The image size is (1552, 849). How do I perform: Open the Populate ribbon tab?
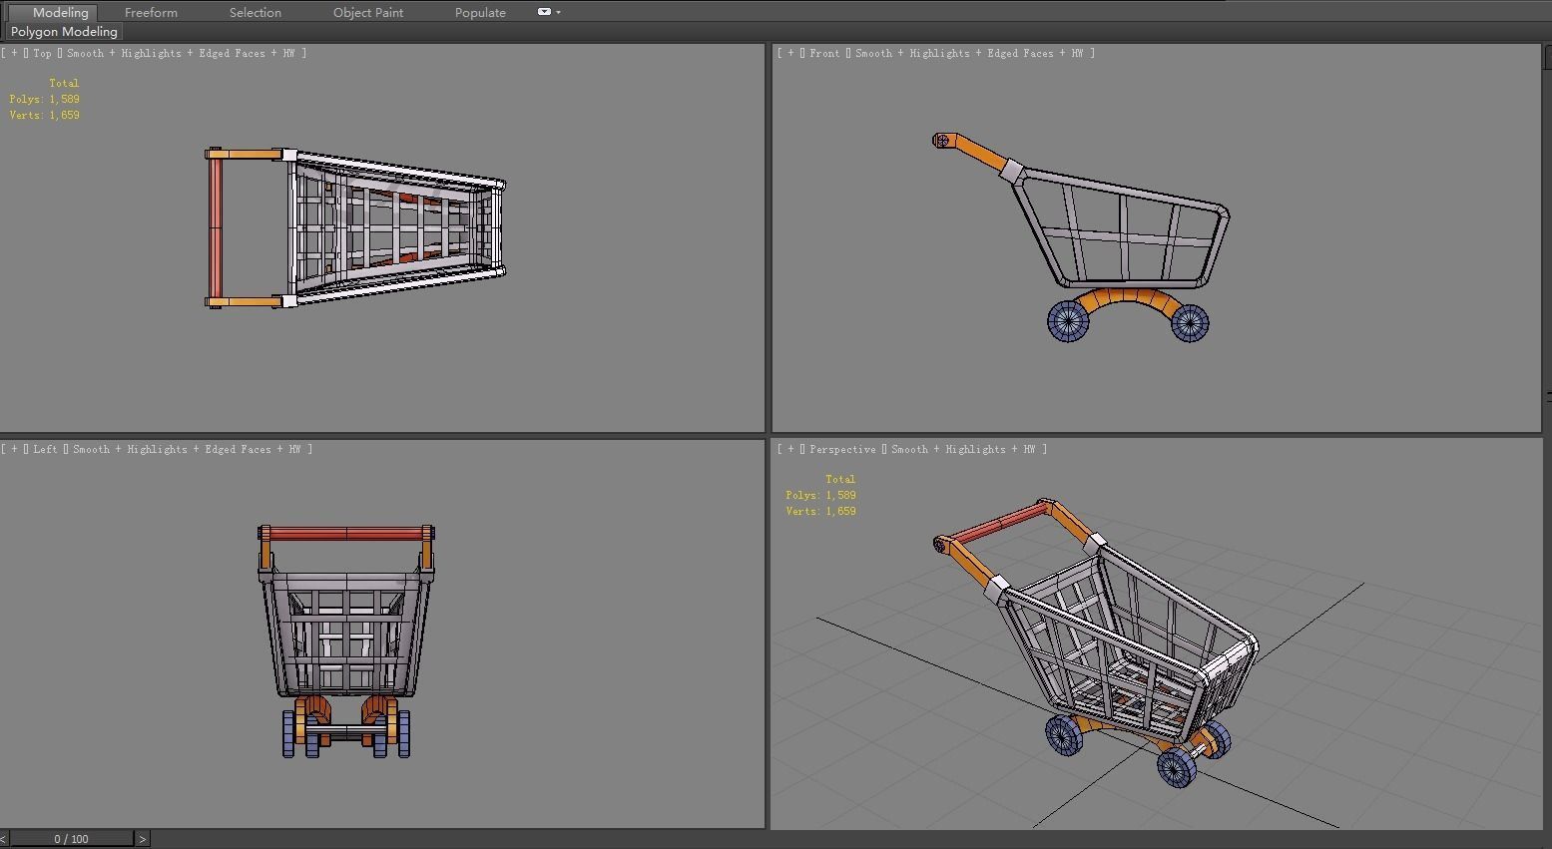click(479, 12)
